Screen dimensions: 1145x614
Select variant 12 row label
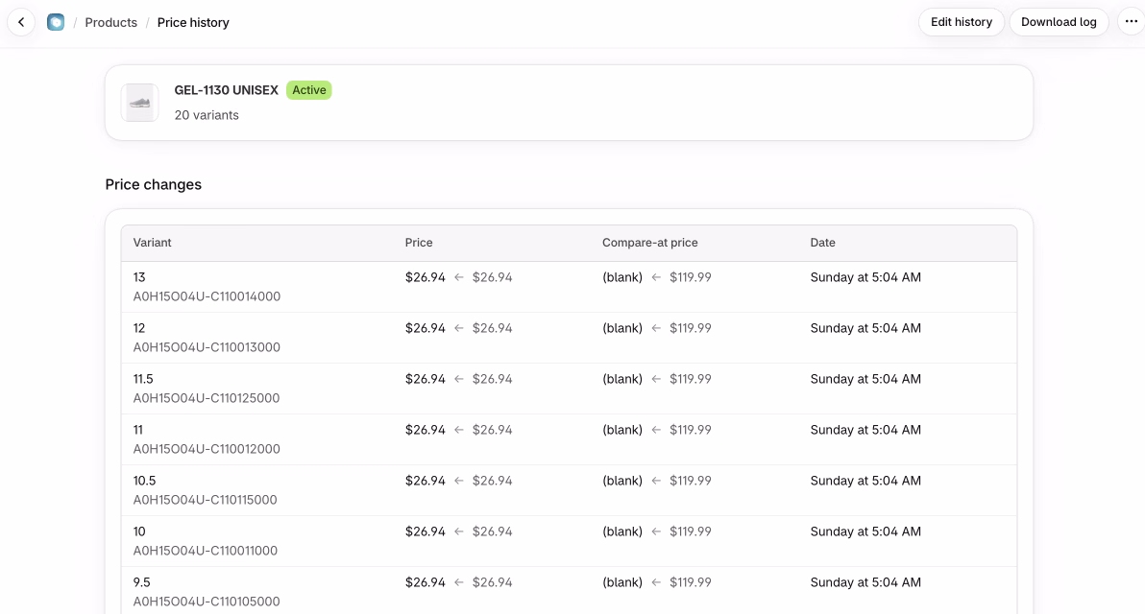click(139, 328)
